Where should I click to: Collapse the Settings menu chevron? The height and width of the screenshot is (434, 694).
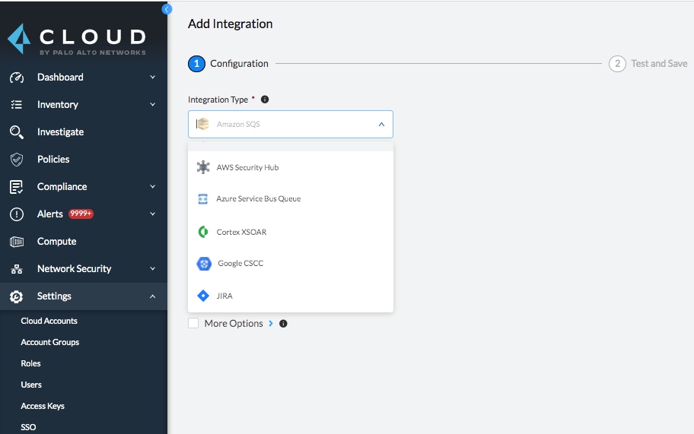coord(152,296)
